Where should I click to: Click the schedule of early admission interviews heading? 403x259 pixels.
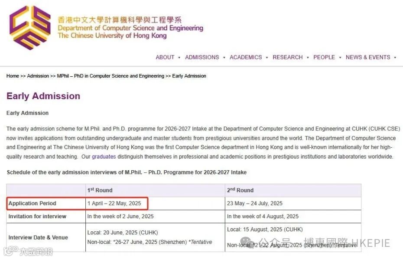127,172
